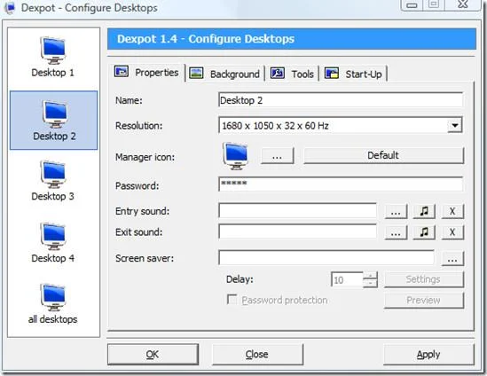
Task: Select the Desktop 2 monitor icon
Action: click(x=55, y=114)
